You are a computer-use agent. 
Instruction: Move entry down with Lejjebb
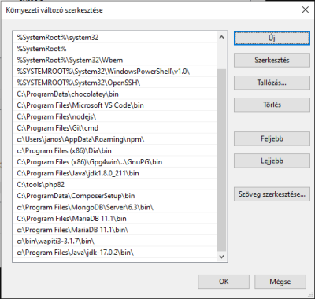(x=272, y=161)
